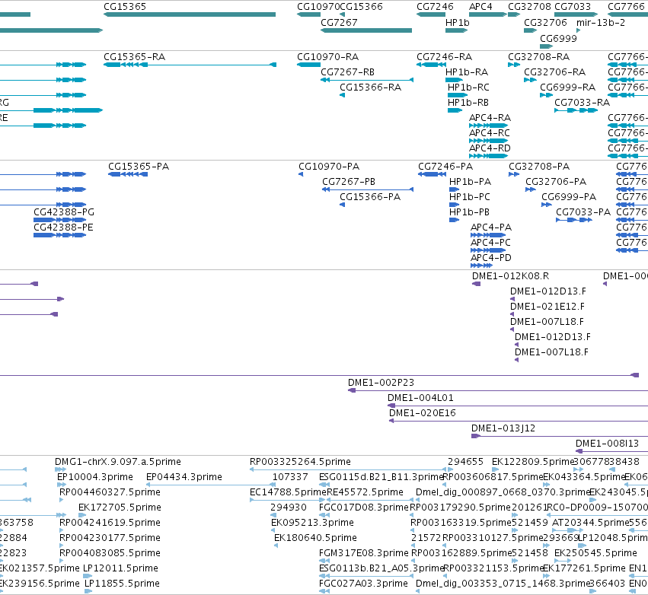Viewport: 648px width, 595px height.
Task: Click the mir-13b-2 gene label
Action: pyautogui.click(x=601, y=23)
